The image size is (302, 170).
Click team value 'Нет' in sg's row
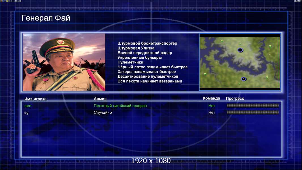tap(212, 112)
